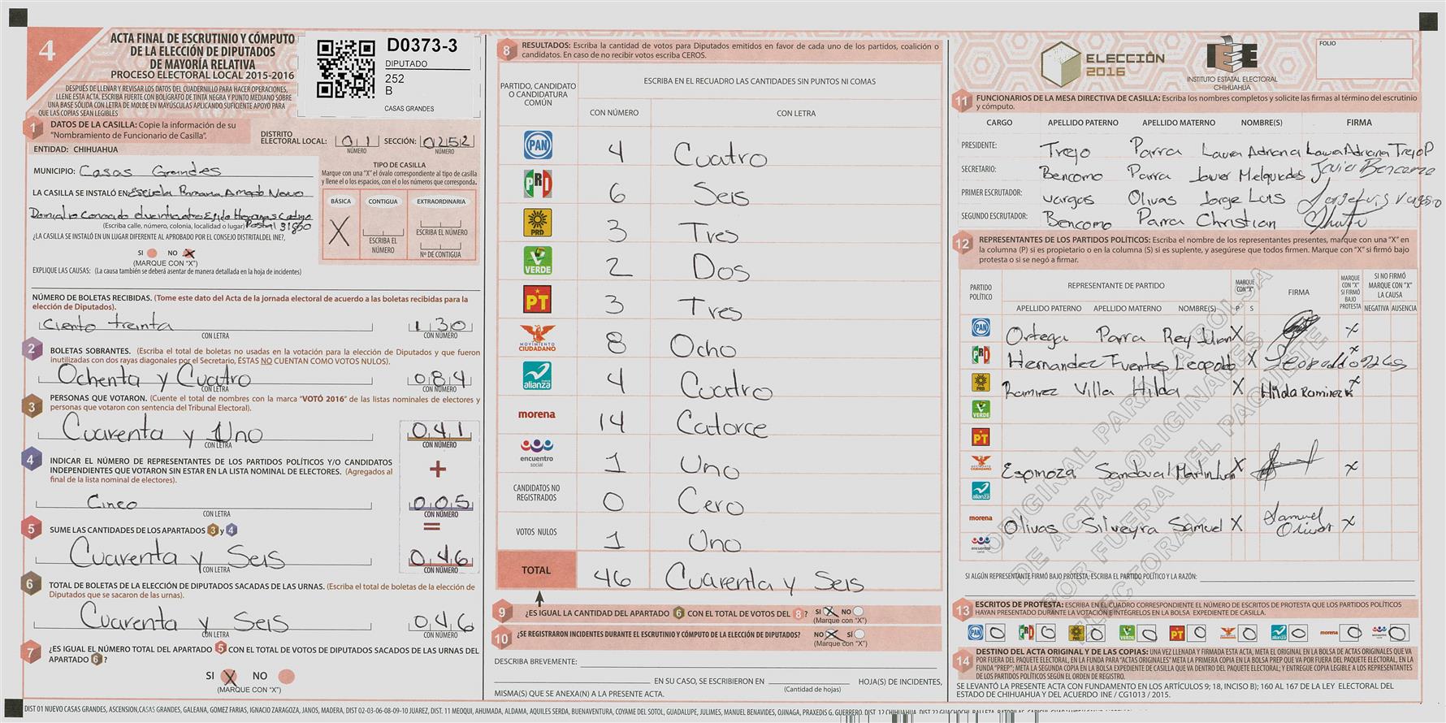Screen dimensions: 1446x723
Task: Click the TOTAL number box showing 46
Action: pyautogui.click(x=613, y=578)
